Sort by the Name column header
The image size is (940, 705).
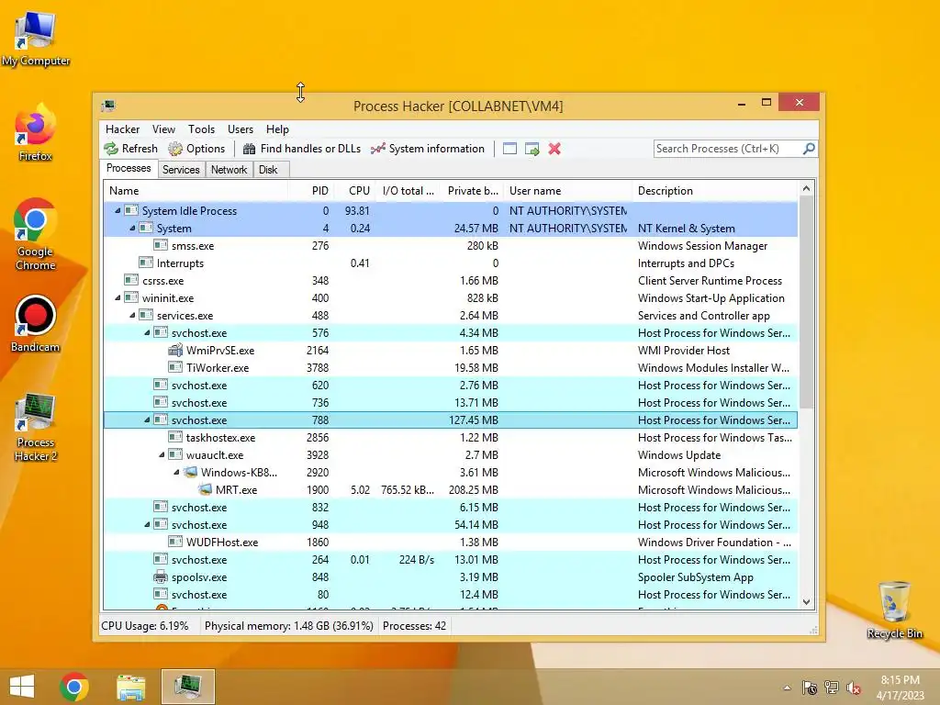click(x=196, y=191)
